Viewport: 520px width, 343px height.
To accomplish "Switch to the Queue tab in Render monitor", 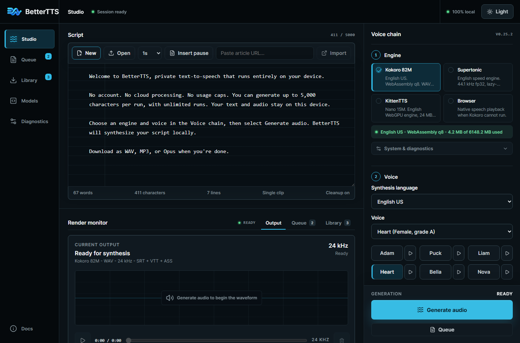I will pyautogui.click(x=303, y=223).
